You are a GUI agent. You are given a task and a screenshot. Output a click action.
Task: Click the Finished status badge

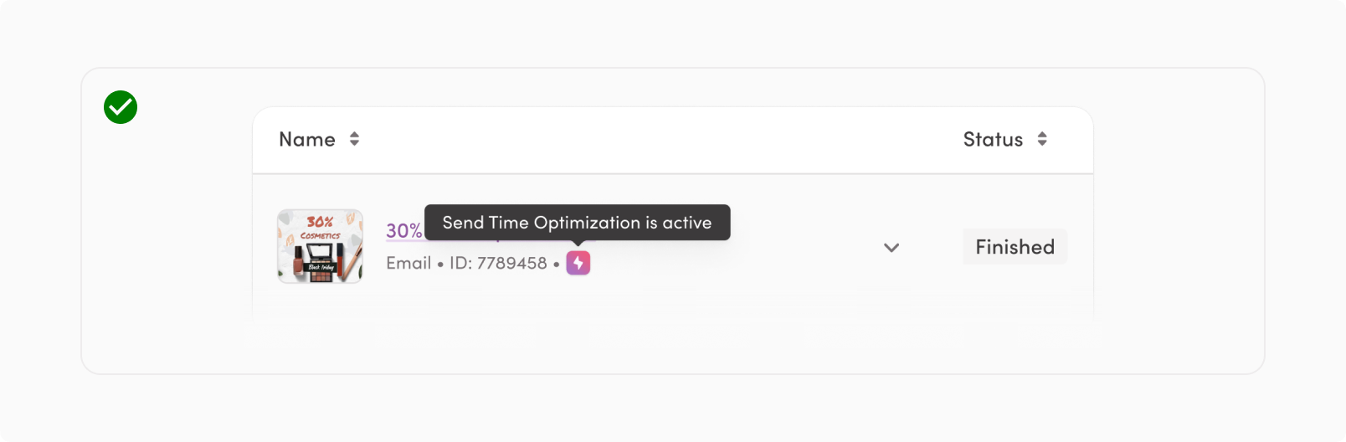point(1015,247)
